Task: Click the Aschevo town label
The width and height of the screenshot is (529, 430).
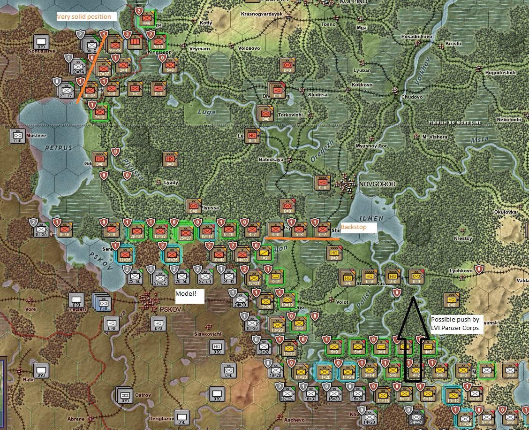Action: tap(294, 420)
